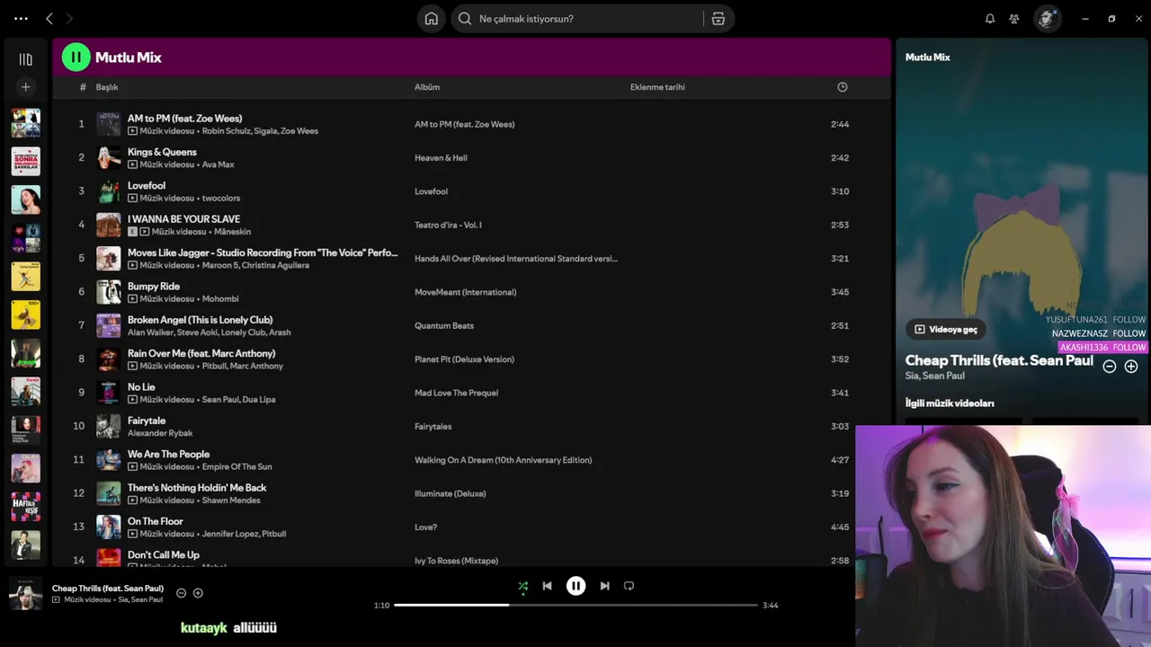Open the 'Mutlu Mix' header title

pos(129,58)
